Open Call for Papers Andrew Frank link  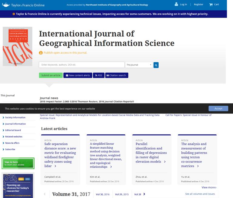(126, 117)
